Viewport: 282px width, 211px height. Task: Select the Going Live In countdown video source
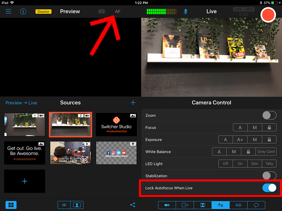[70, 153]
